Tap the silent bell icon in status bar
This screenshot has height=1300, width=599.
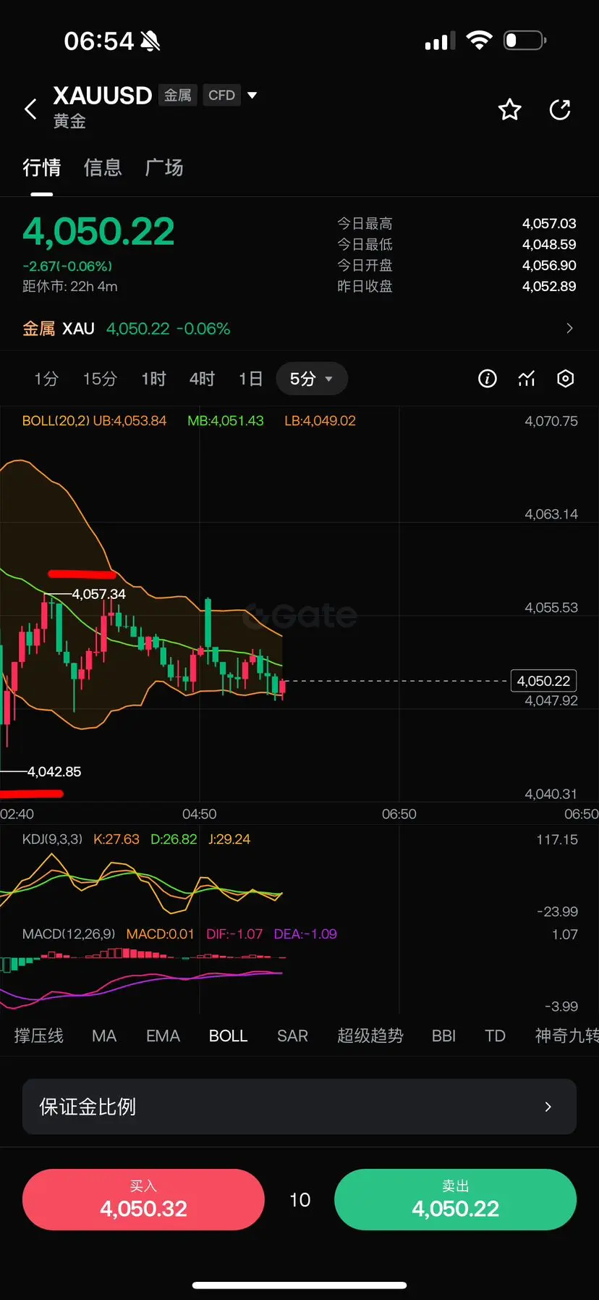point(150,41)
